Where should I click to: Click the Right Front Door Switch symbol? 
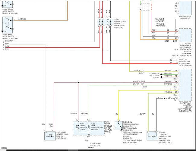click(8, 4)
